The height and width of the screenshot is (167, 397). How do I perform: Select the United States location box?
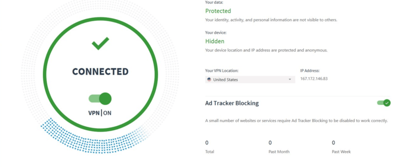[x=250, y=80]
